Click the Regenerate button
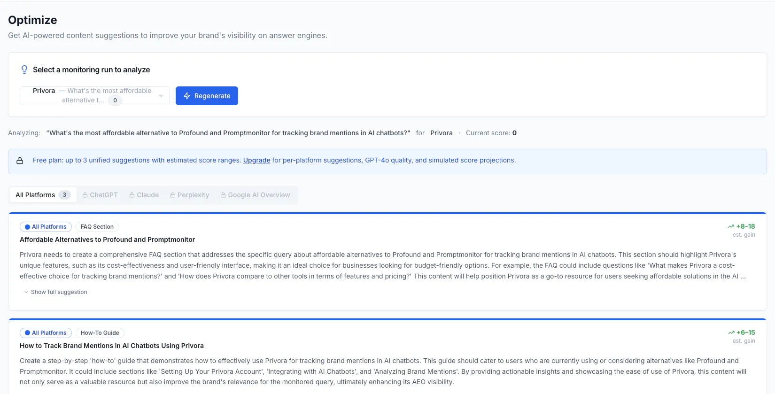 click(207, 96)
